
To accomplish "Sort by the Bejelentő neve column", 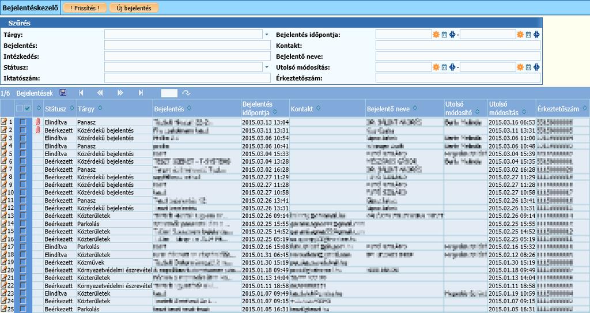I will coord(415,108).
